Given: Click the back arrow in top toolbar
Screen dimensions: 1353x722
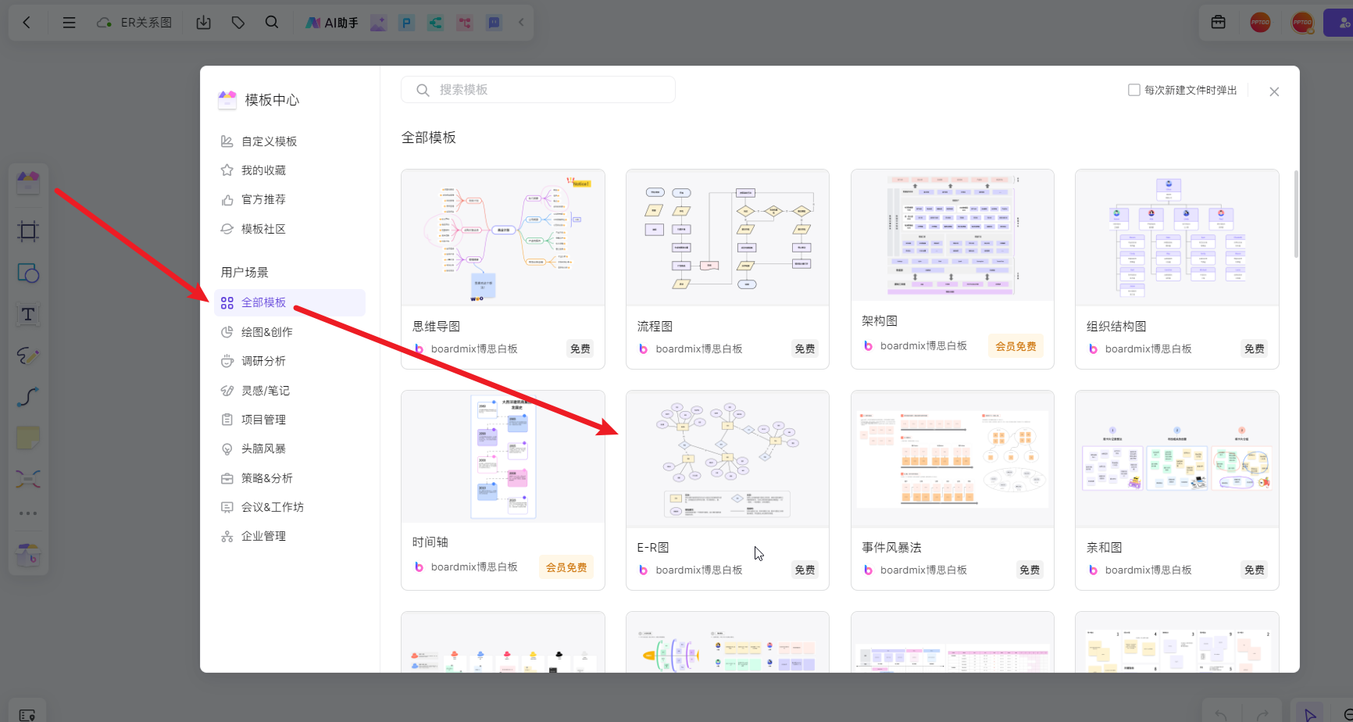Looking at the screenshot, I should (x=27, y=23).
